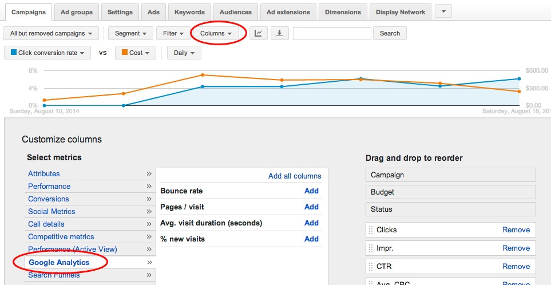551x285 pixels.
Task: Click the Add all columns link
Action: (295, 176)
